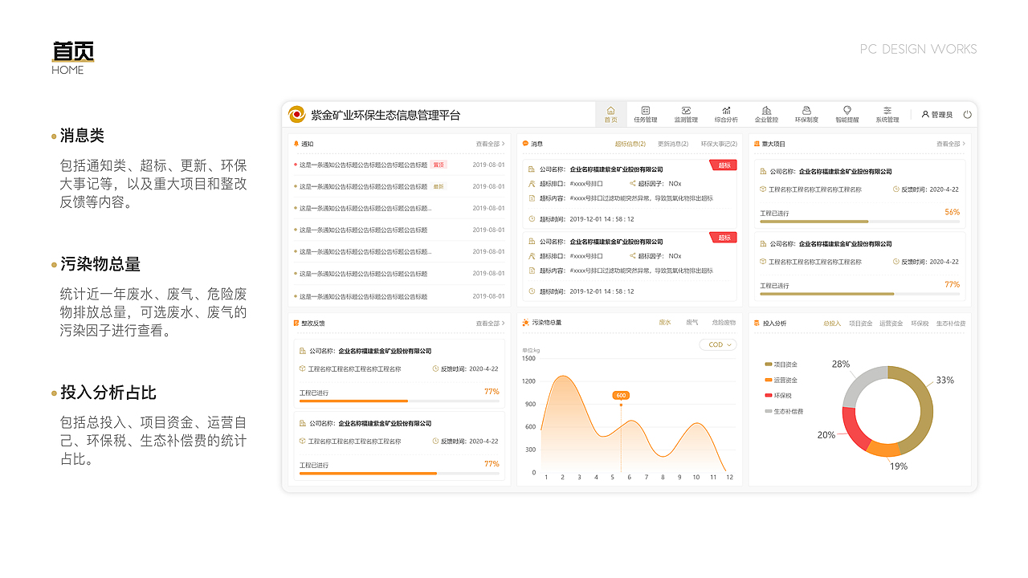Click the 项目资金 legend swatch
Screen dimensions: 1028x578
[x=769, y=364]
